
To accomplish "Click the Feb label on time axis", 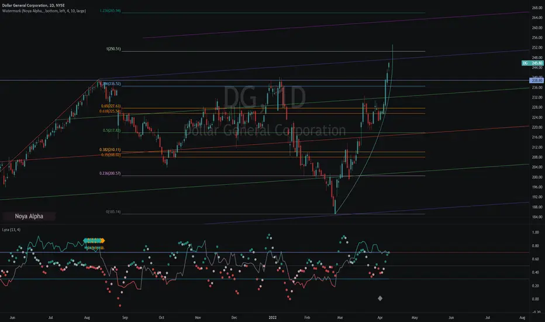I will point(307,317).
